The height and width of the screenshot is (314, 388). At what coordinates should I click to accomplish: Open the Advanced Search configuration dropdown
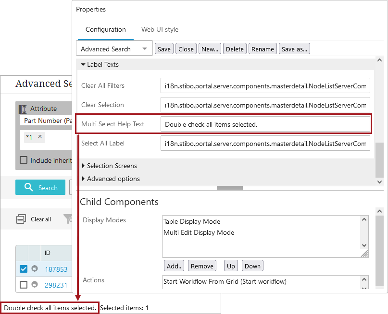(114, 49)
